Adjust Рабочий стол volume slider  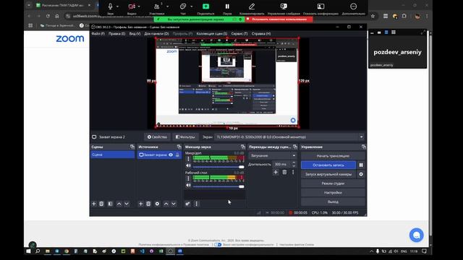click(218, 186)
